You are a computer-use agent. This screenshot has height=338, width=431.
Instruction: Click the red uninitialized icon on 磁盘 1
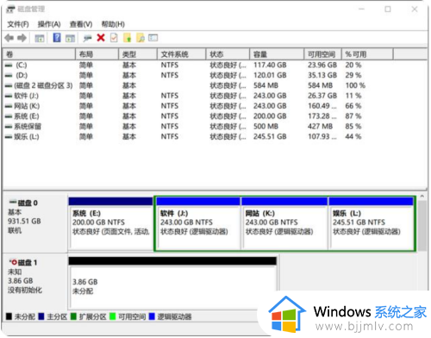tap(13, 262)
